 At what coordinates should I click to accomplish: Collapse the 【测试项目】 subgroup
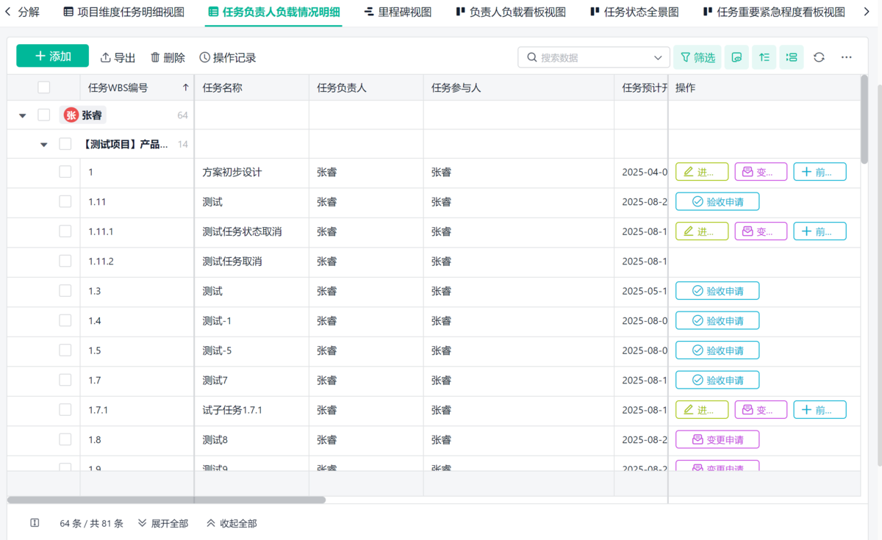pyautogui.click(x=44, y=145)
